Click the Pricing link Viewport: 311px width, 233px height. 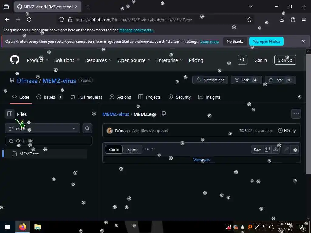point(196,60)
